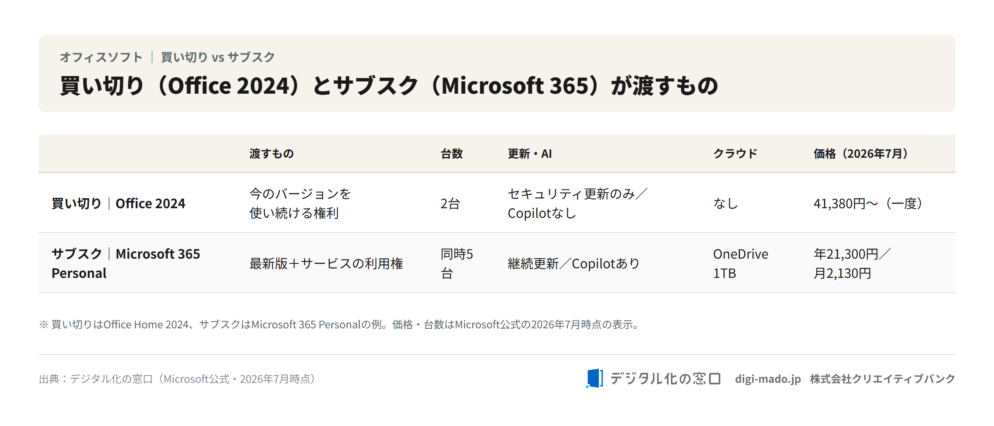
Task: Click the 渡すもの column header
Action: tap(271, 154)
